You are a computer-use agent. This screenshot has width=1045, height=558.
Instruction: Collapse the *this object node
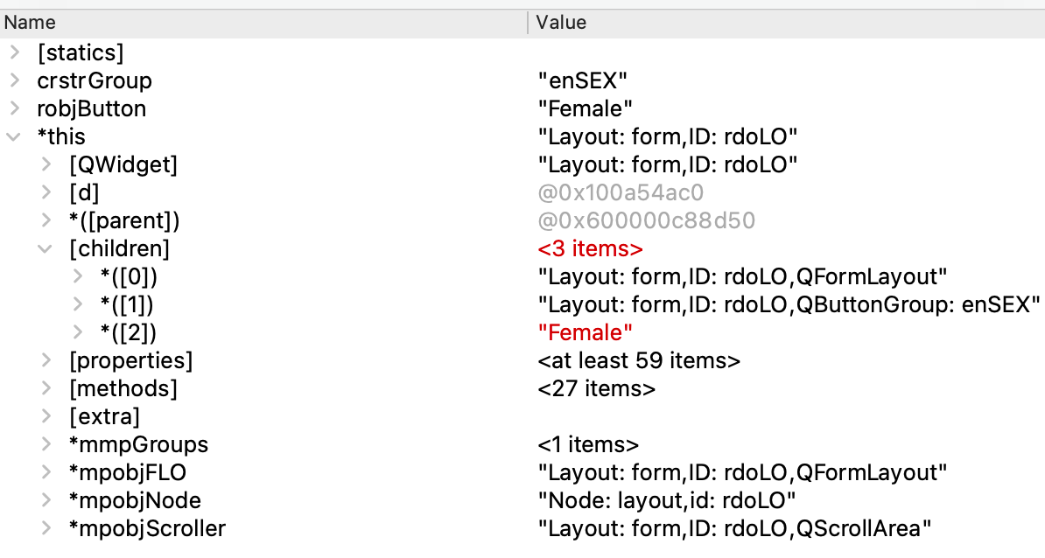[14, 136]
